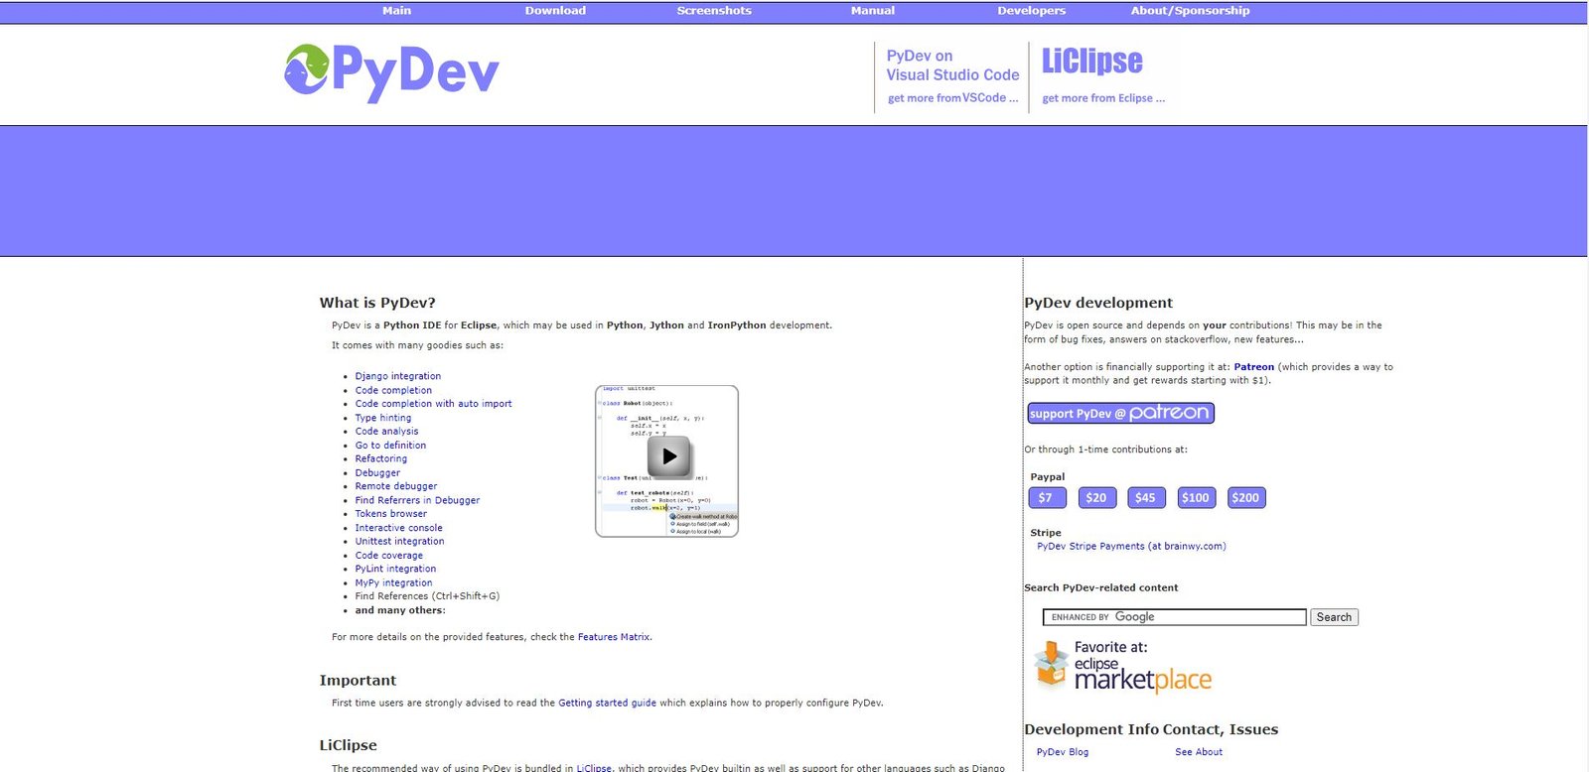Screen dimensions: 1589x772
Task: Click the Search button
Action: click(1334, 617)
